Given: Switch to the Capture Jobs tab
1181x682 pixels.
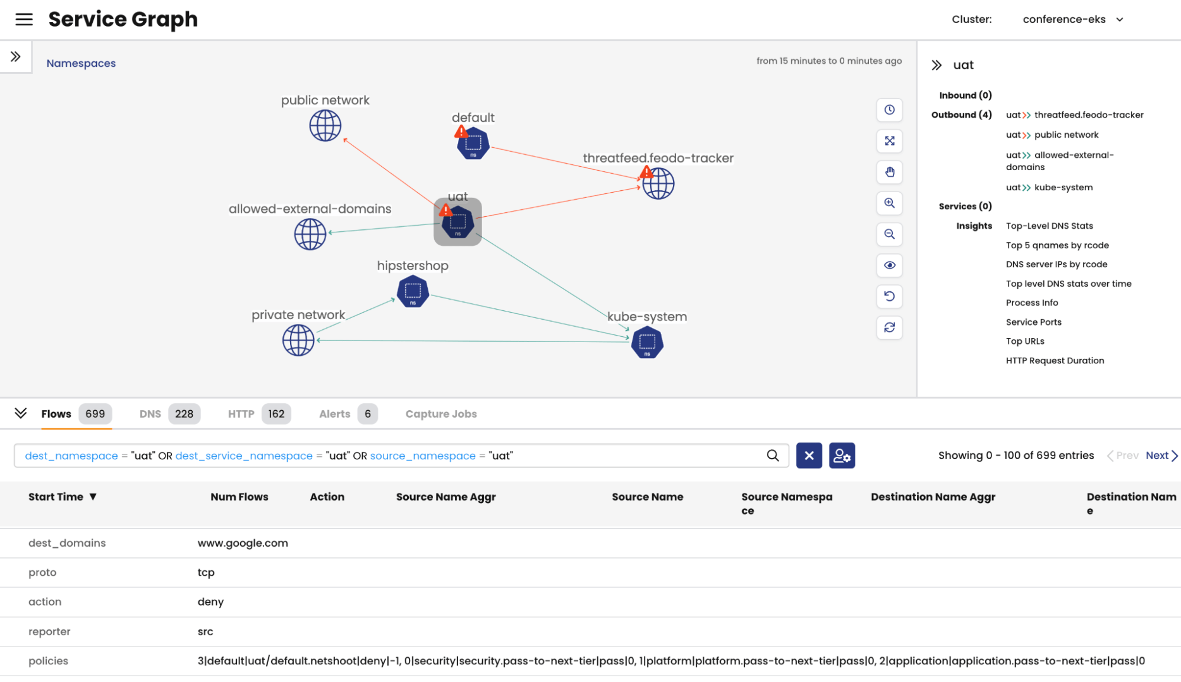Looking at the screenshot, I should click(441, 414).
